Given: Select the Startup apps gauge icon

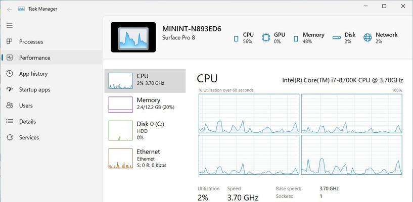Looking at the screenshot, I should pyautogui.click(x=10, y=89).
